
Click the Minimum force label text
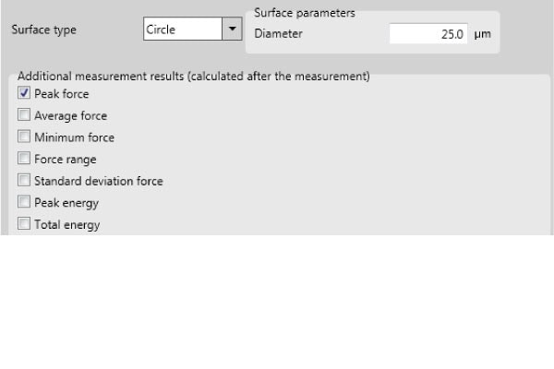point(74,137)
